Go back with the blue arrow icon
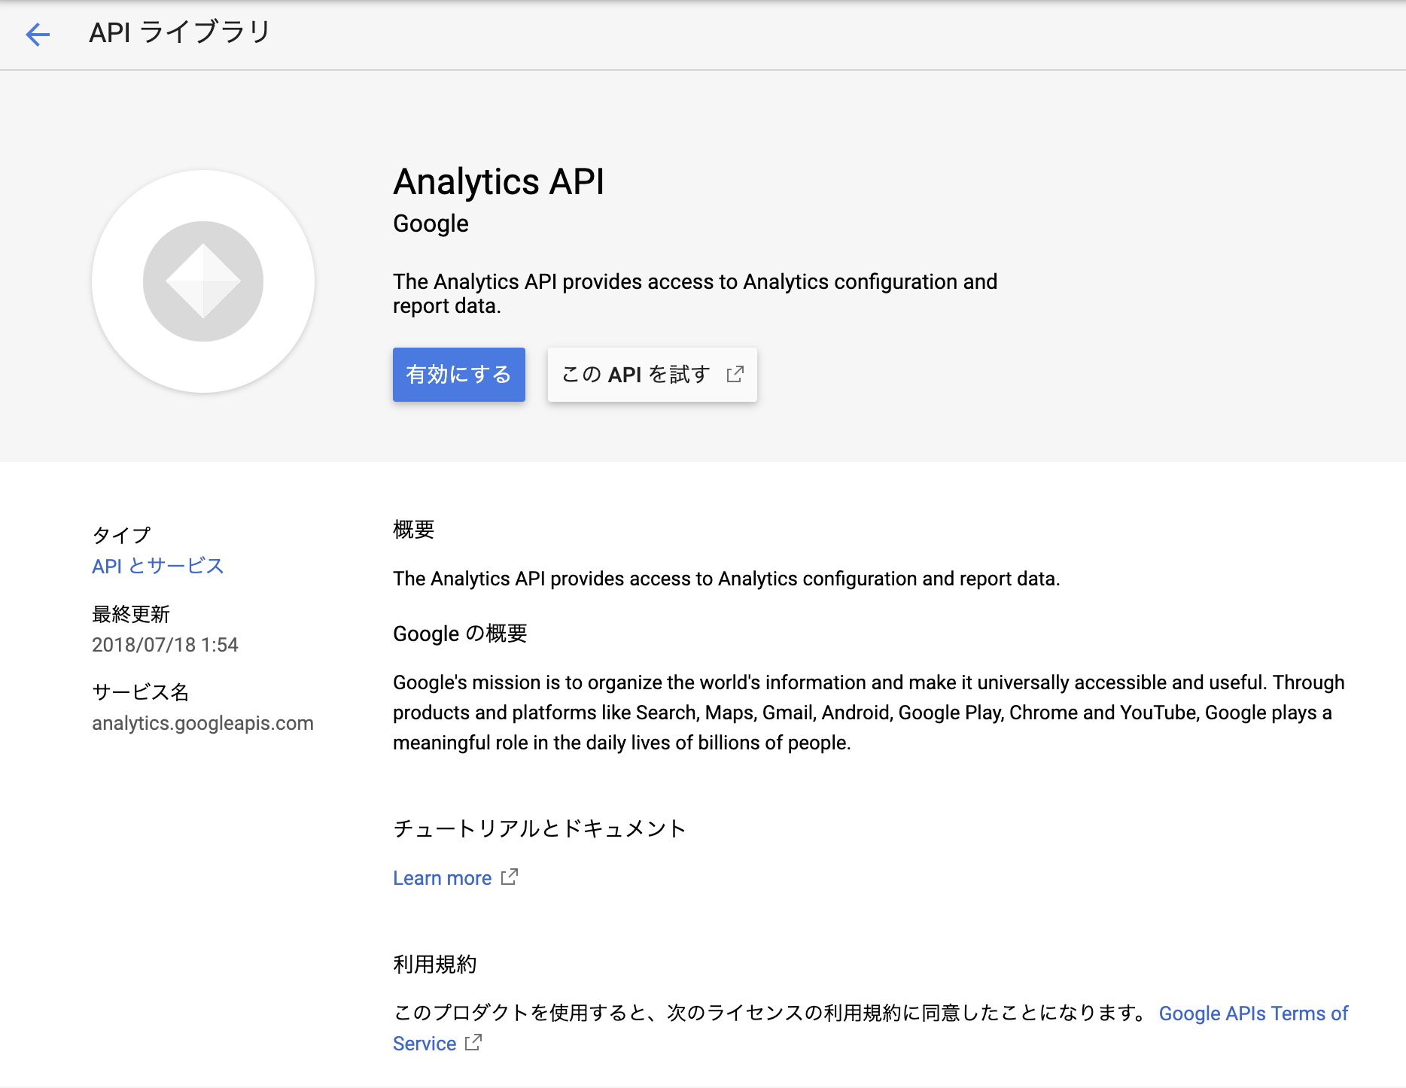This screenshot has width=1406, height=1088. pyautogui.click(x=38, y=34)
